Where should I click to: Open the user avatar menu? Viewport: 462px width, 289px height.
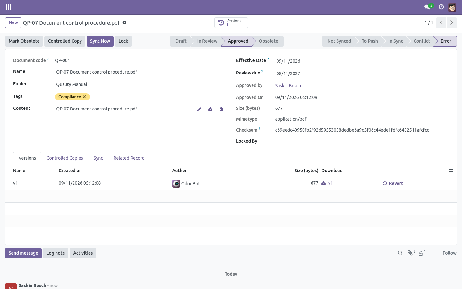click(x=452, y=7)
